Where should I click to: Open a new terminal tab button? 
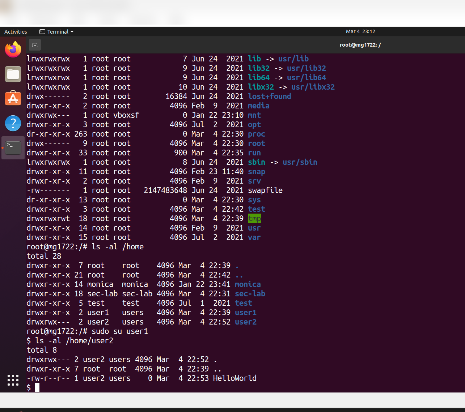[35, 45]
